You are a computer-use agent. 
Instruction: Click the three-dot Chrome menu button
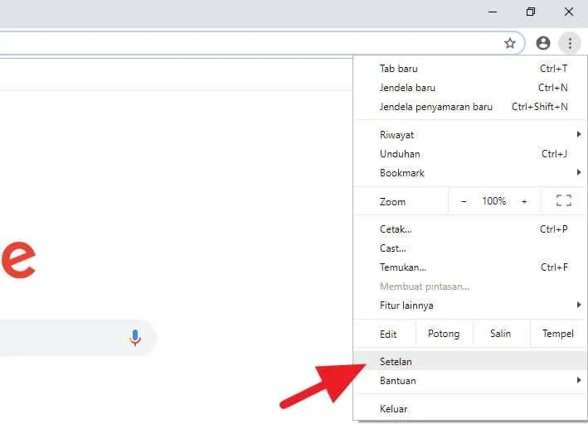[x=570, y=43]
